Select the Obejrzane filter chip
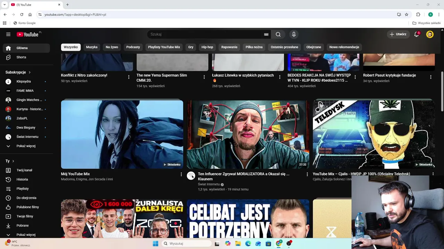Viewport: 444px width, 249px height. click(x=314, y=47)
